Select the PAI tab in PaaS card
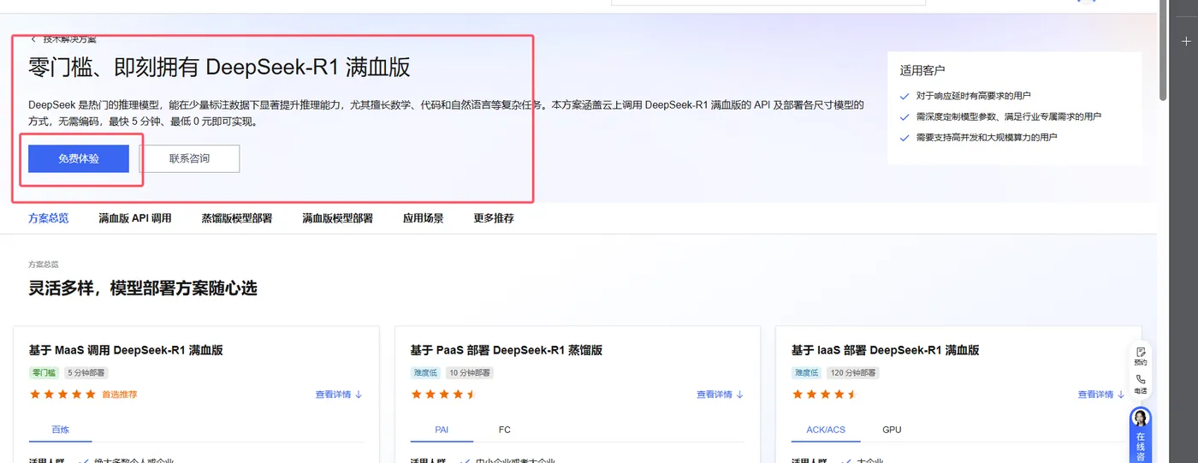The height and width of the screenshot is (463, 1198). [x=442, y=430]
